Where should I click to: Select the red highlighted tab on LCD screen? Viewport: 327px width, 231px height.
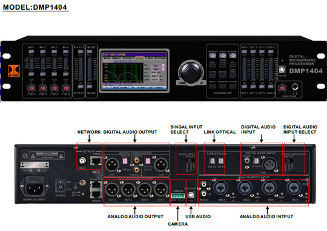(x=139, y=59)
